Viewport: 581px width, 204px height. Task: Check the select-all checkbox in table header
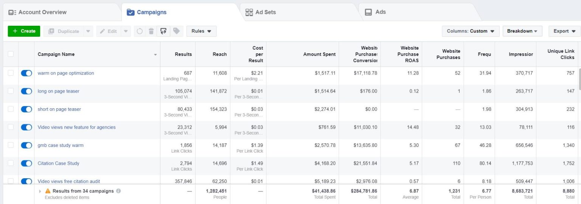click(11, 54)
